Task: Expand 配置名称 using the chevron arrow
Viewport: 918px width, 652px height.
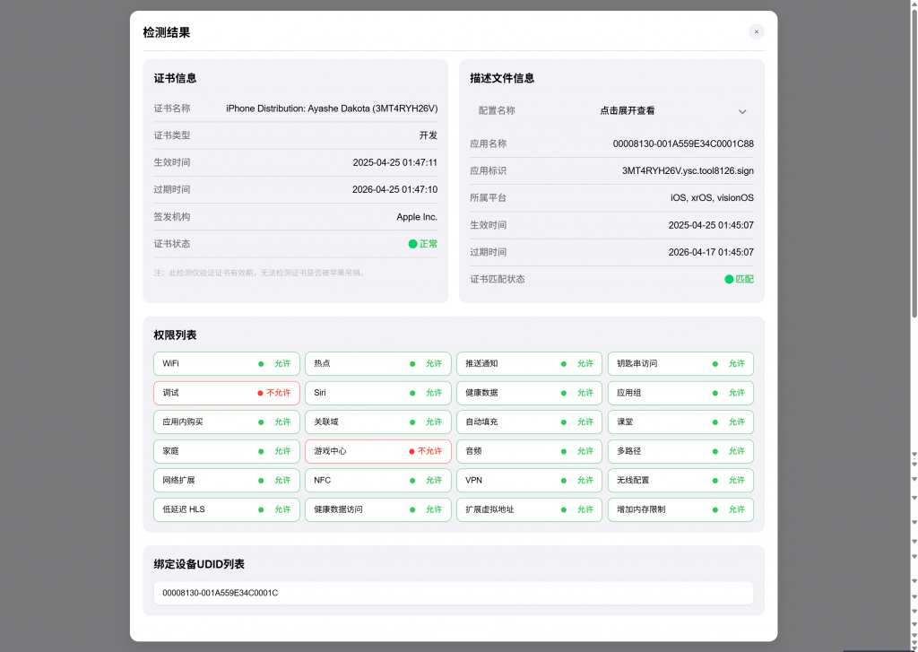Action: (x=742, y=111)
